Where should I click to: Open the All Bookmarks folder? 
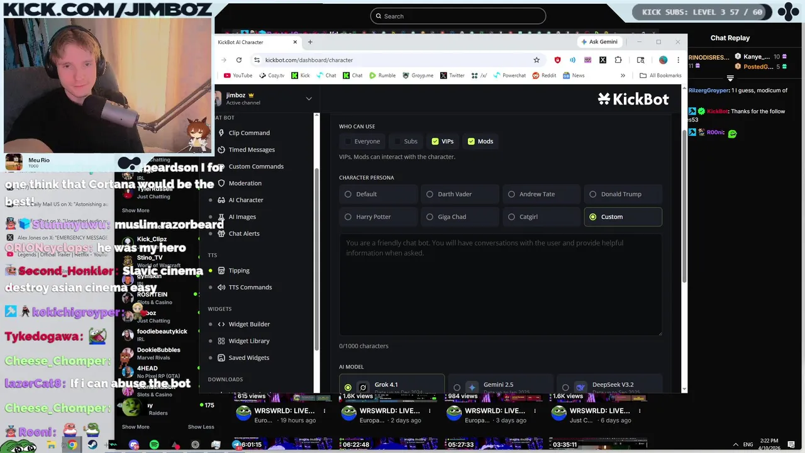[660, 75]
